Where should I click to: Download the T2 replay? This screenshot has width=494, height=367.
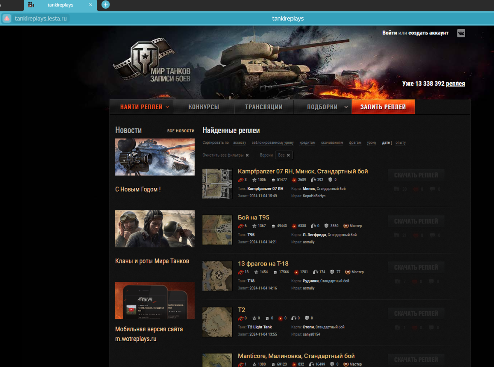[x=416, y=314]
